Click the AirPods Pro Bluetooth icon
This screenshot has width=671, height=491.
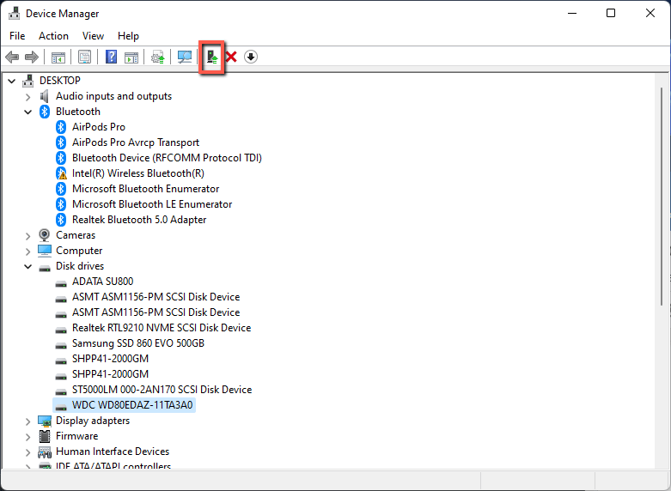[61, 127]
